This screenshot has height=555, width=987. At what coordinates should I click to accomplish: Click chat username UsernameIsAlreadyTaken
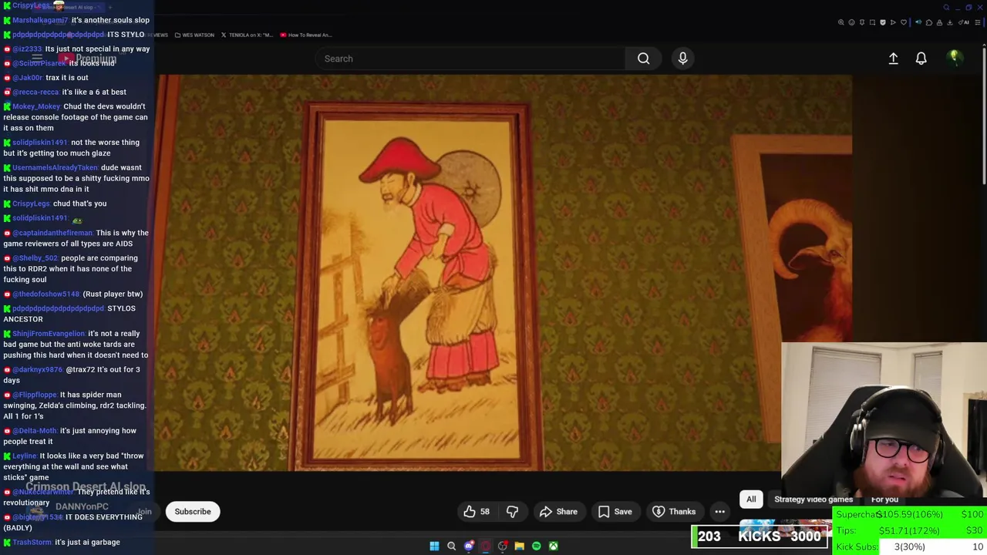55,167
